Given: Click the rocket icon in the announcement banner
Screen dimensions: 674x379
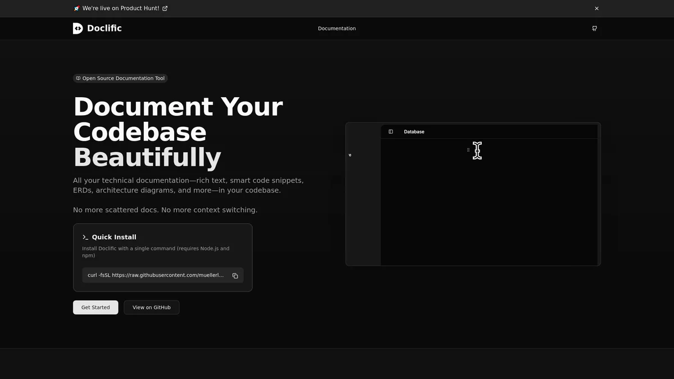Looking at the screenshot, I should coord(76,8).
